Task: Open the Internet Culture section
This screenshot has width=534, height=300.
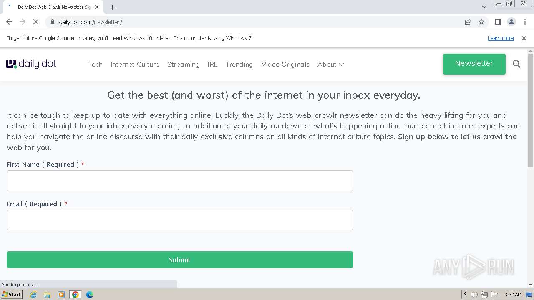Action: (135, 65)
